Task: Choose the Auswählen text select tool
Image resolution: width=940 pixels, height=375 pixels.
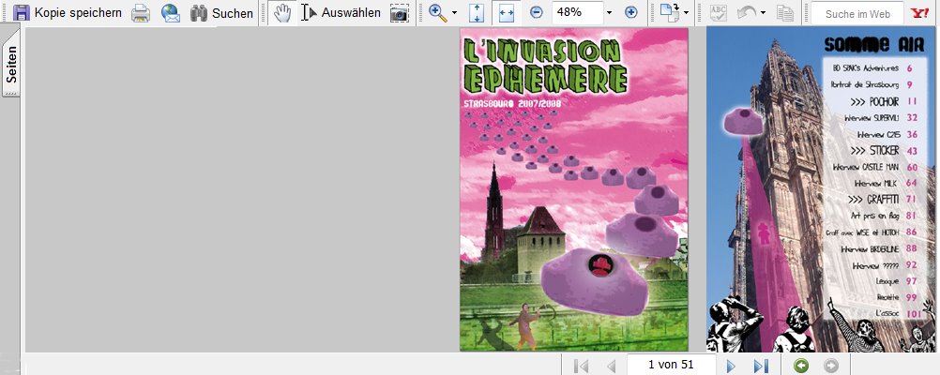Action: [341, 12]
